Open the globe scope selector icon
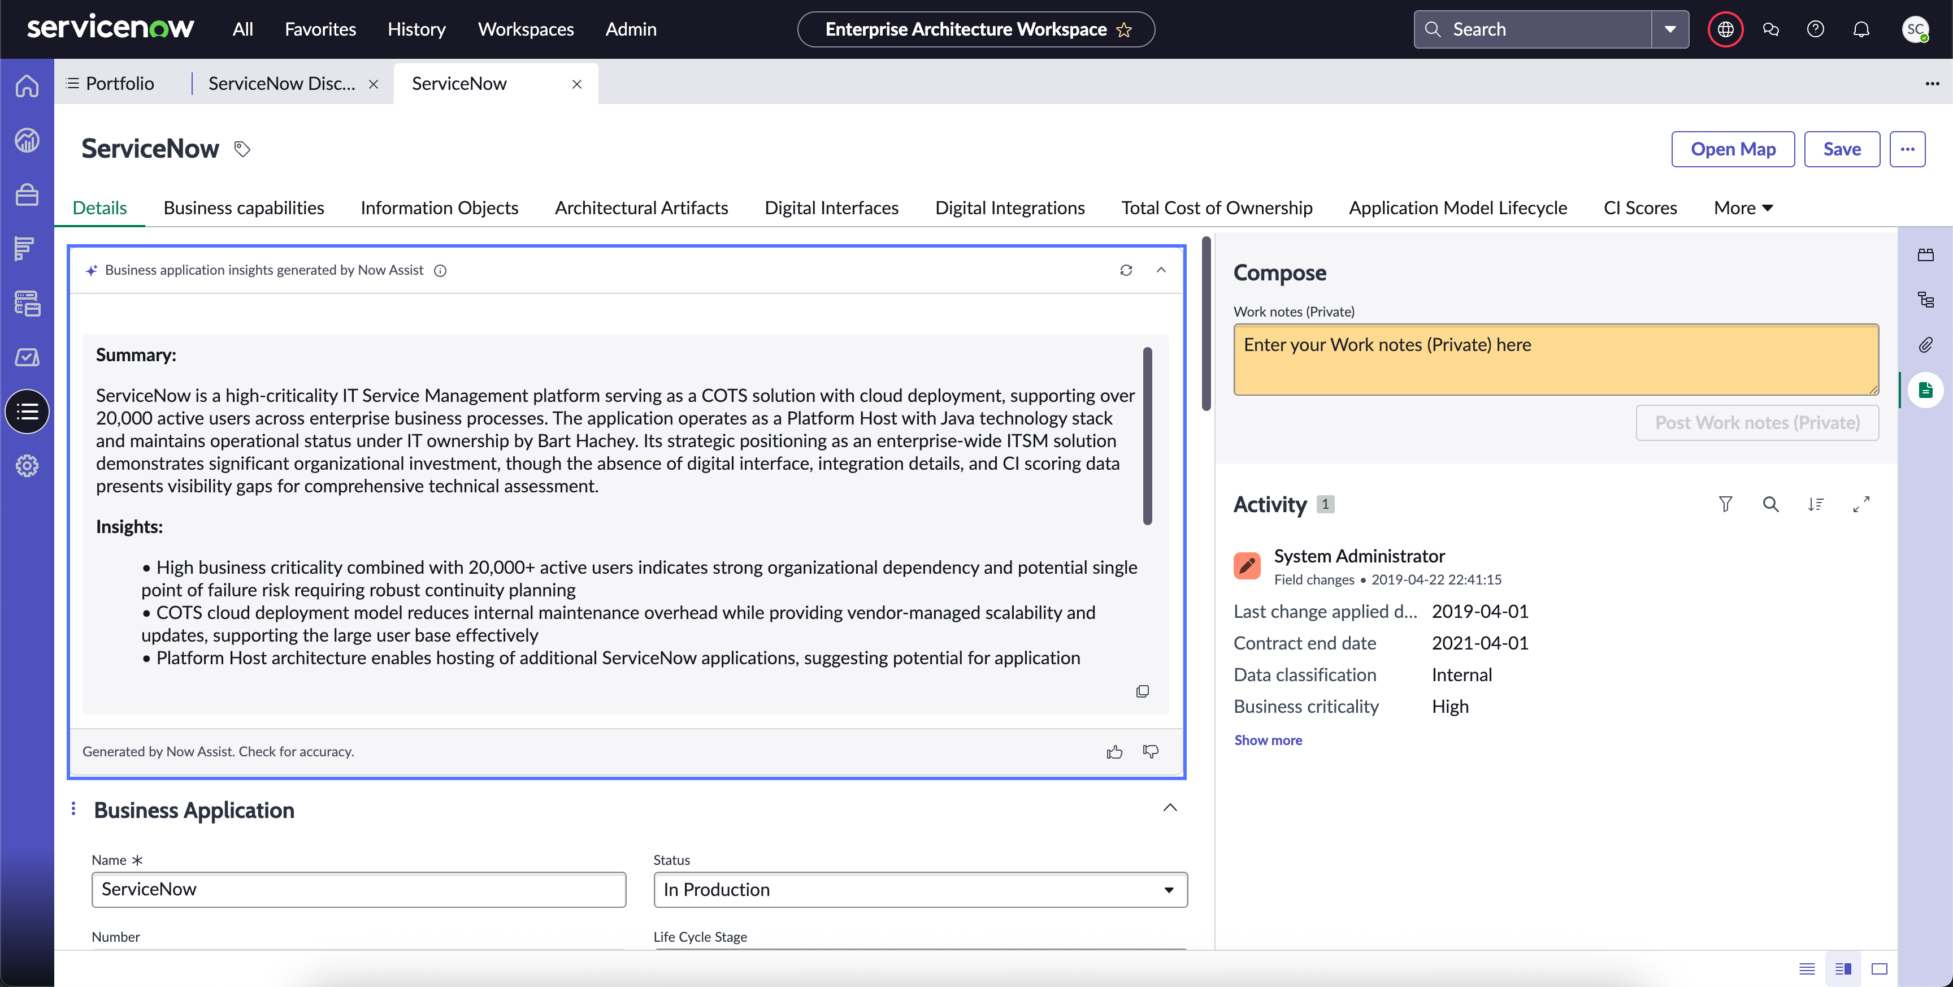 pyautogui.click(x=1726, y=29)
